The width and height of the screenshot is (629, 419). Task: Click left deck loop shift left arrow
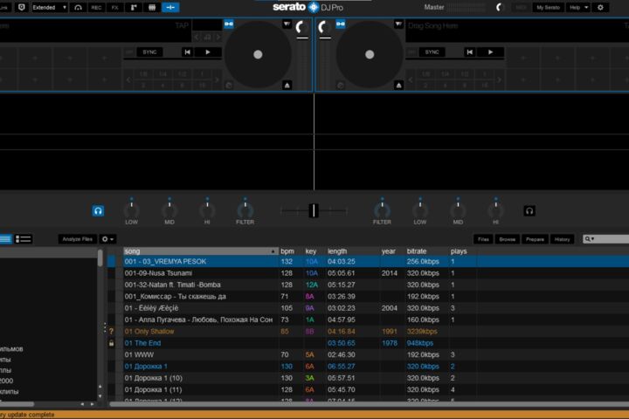128,79
